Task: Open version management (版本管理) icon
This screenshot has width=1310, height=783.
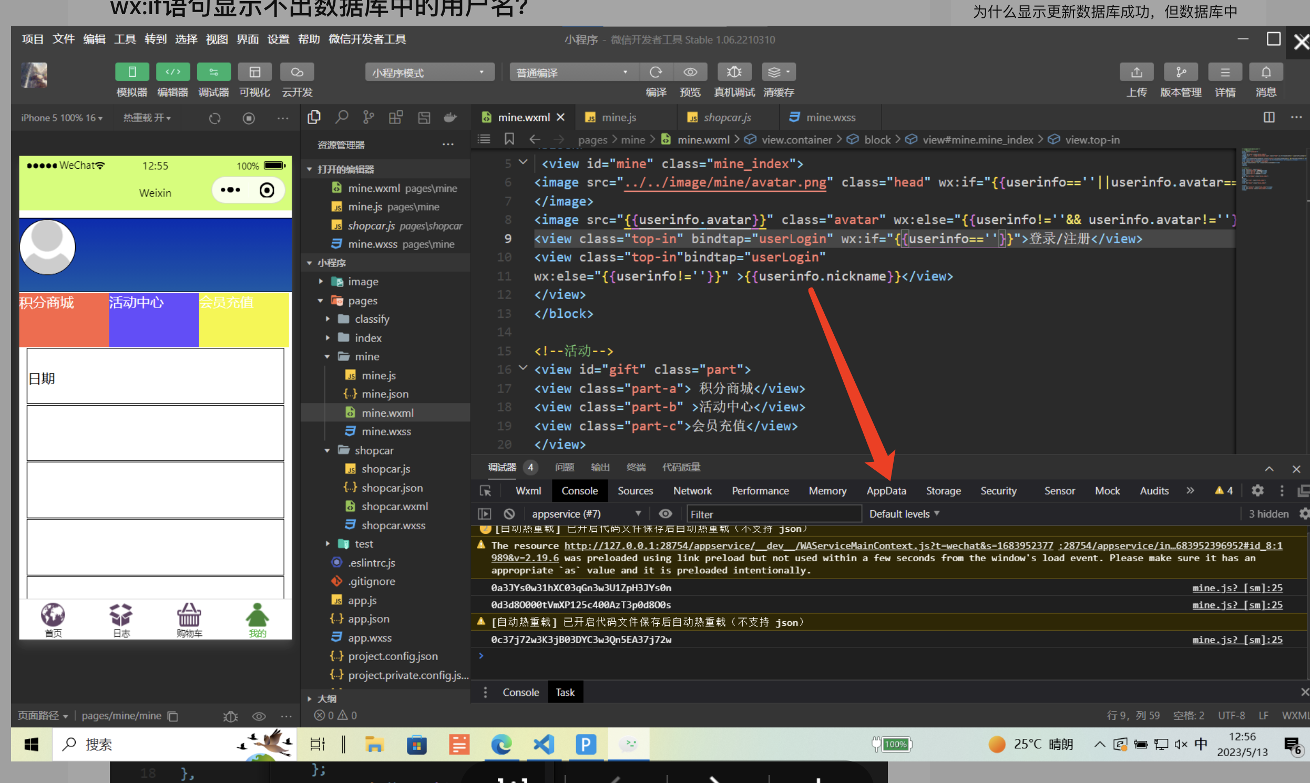Action: [1180, 73]
